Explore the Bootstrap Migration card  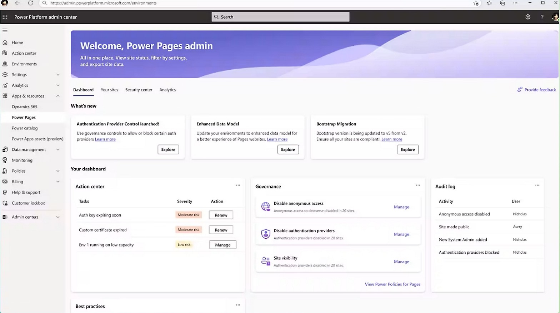click(x=408, y=149)
